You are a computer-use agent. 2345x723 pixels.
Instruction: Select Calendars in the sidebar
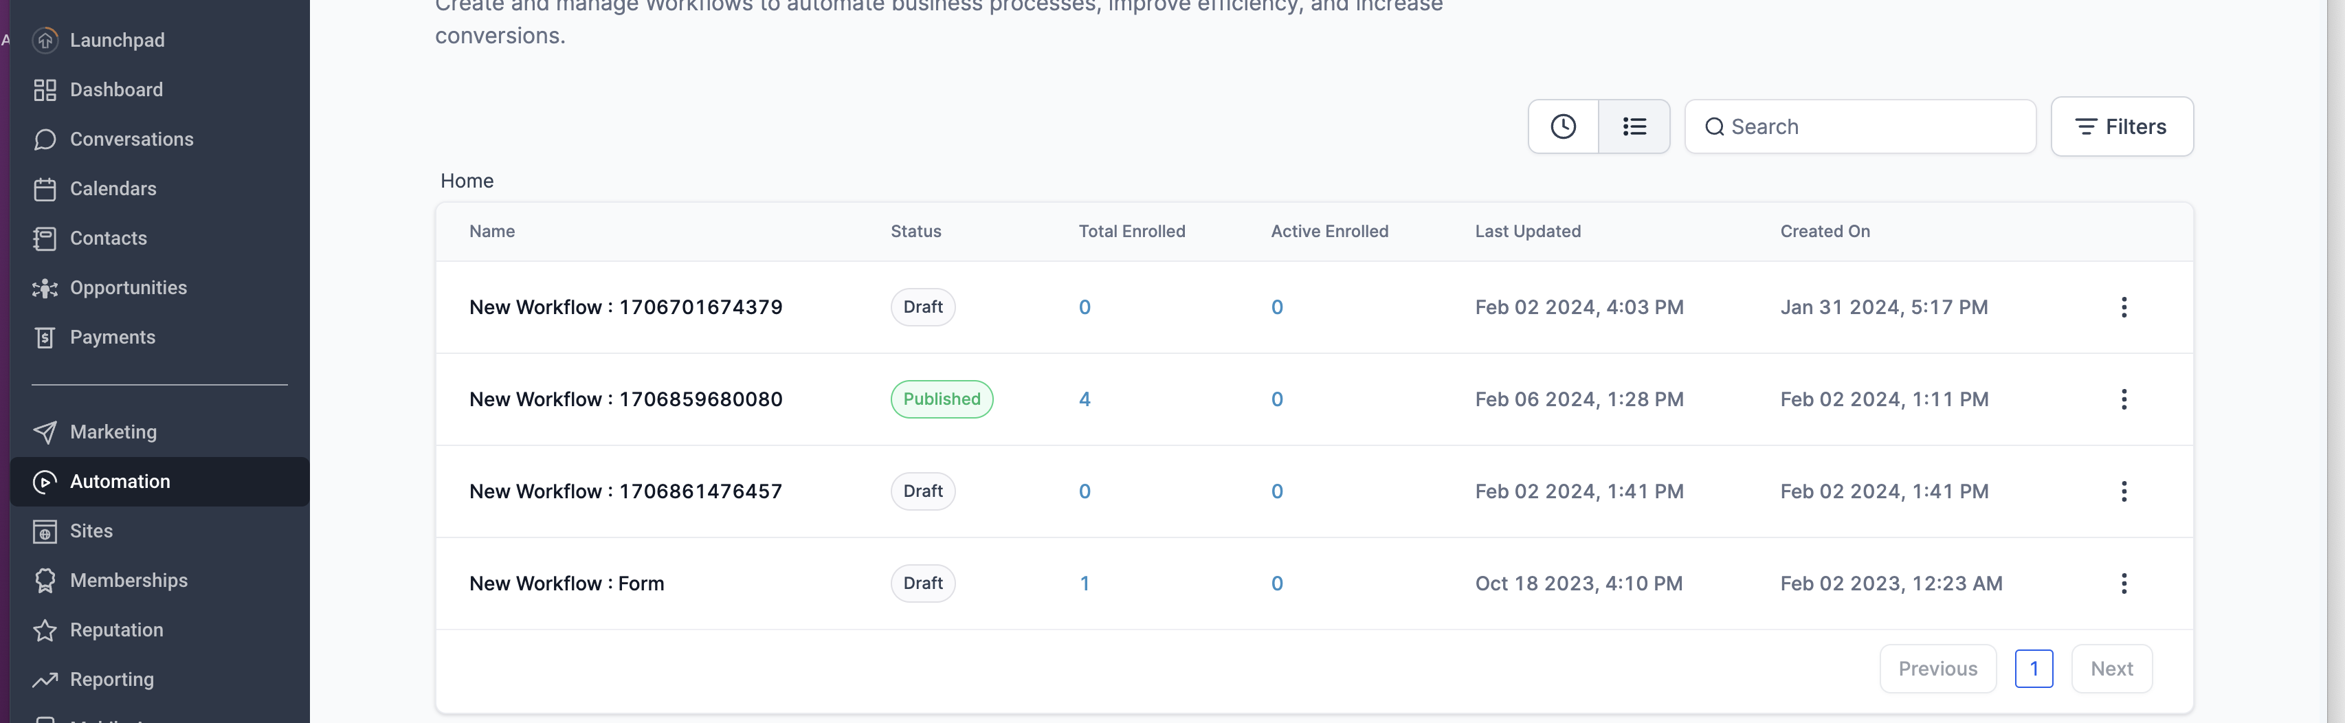pos(113,188)
